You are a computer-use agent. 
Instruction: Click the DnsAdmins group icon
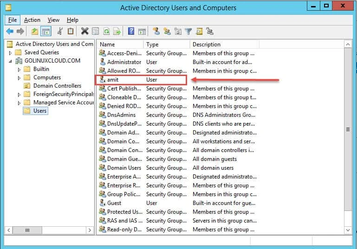click(x=103, y=115)
